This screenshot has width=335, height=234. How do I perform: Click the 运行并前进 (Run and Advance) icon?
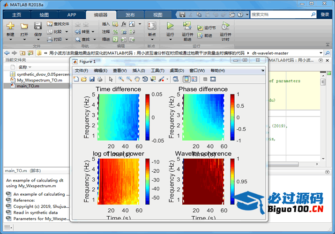[187, 26]
